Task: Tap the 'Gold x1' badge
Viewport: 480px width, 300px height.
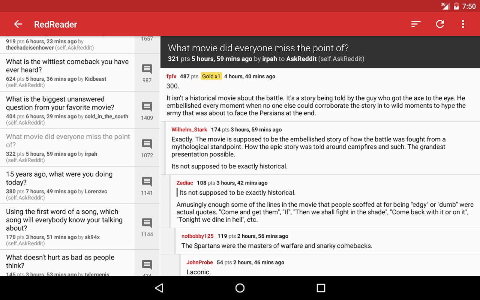Action: (x=211, y=76)
